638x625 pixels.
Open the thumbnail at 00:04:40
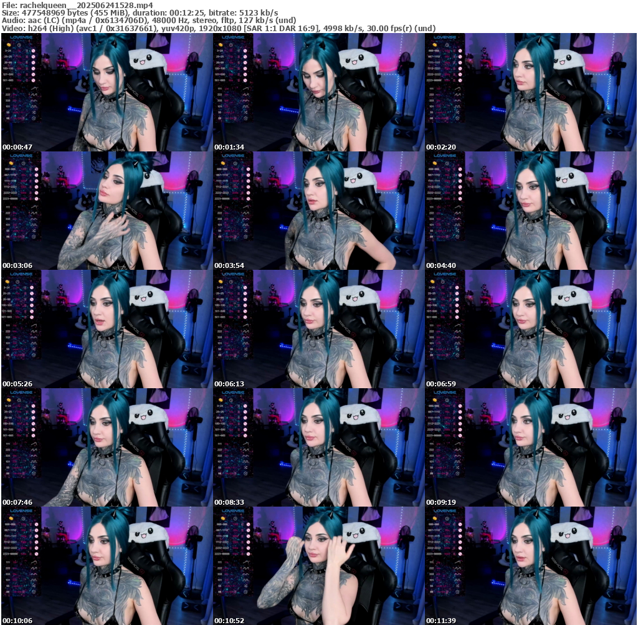click(531, 211)
